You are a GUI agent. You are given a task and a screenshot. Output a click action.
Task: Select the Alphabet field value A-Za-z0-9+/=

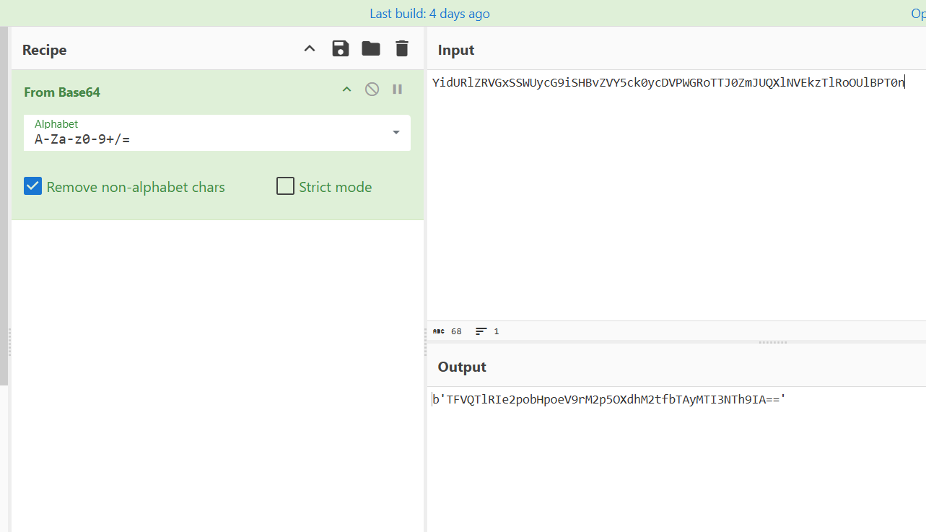click(x=82, y=139)
